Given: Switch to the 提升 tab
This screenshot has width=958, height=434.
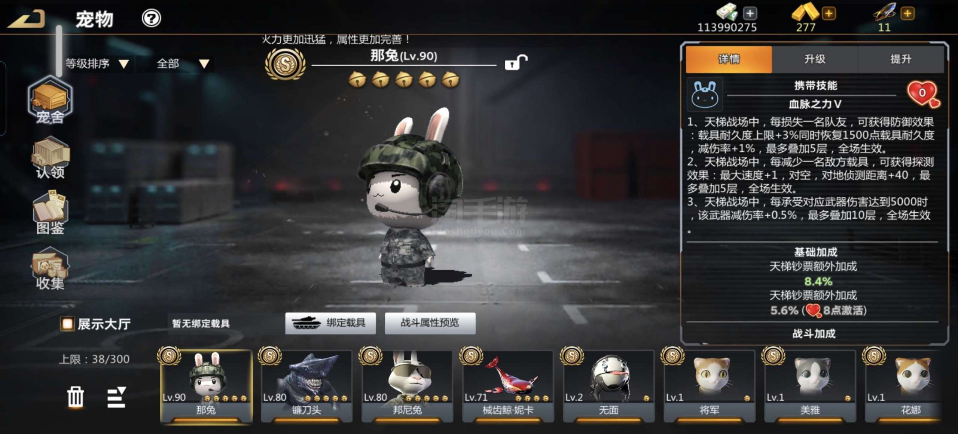Looking at the screenshot, I should (x=901, y=59).
